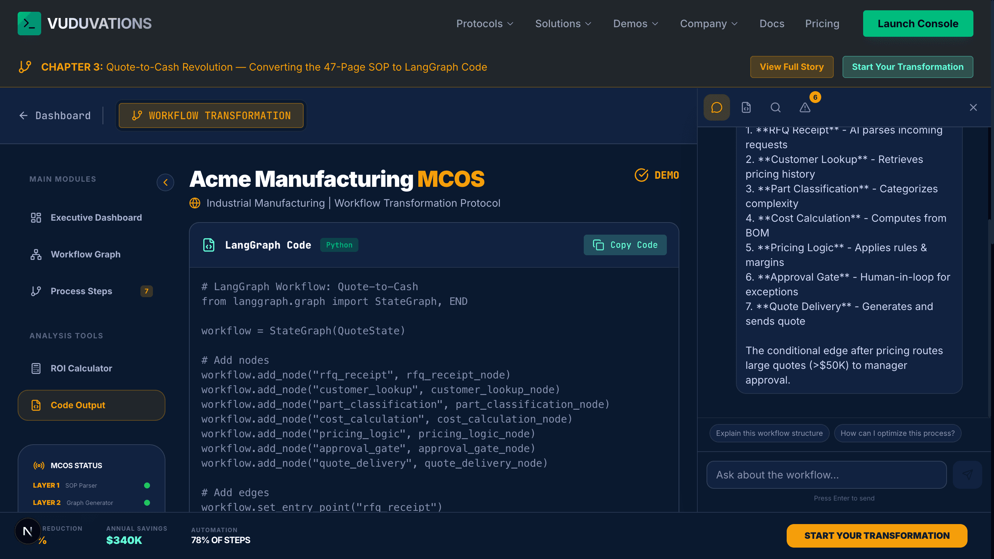Click the ROI Calculator calculator icon
Image resolution: width=994 pixels, height=559 pixels.
click(x=36, y=368)
